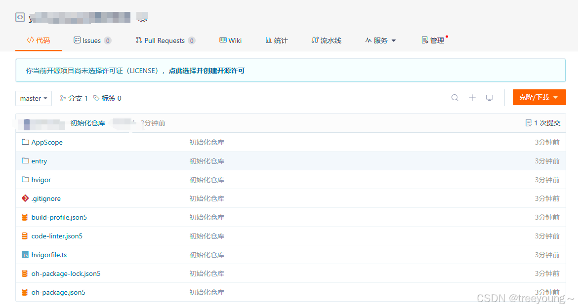Click 初始化仓库 commit message in hvigor row
578x308 pixels.
[207, 180]
